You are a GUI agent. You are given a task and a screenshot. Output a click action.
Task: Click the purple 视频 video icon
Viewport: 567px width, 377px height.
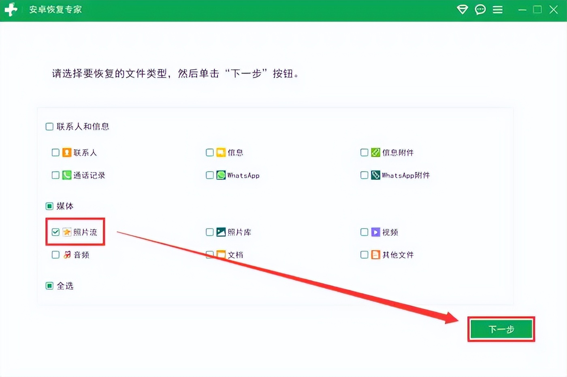click(x=375, y=232)
